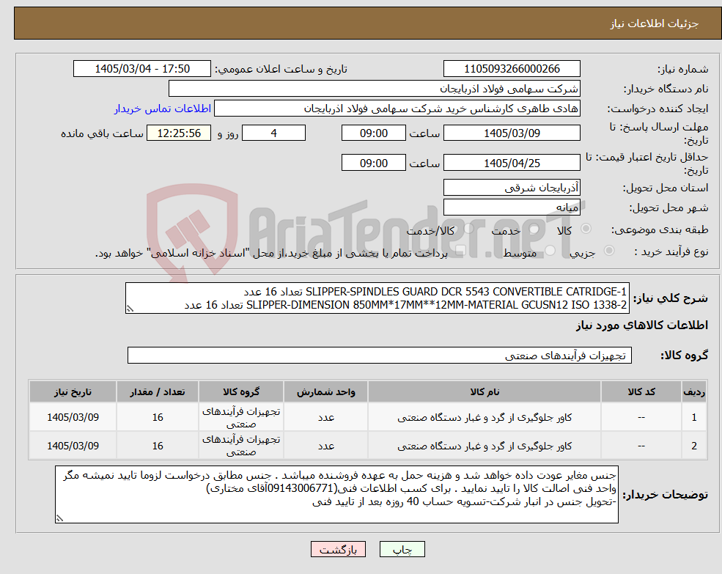722x574 pixels.
Task: Click the announcement date field 1405/03/04 - 17:50
Action: click(x=141, y=69)
